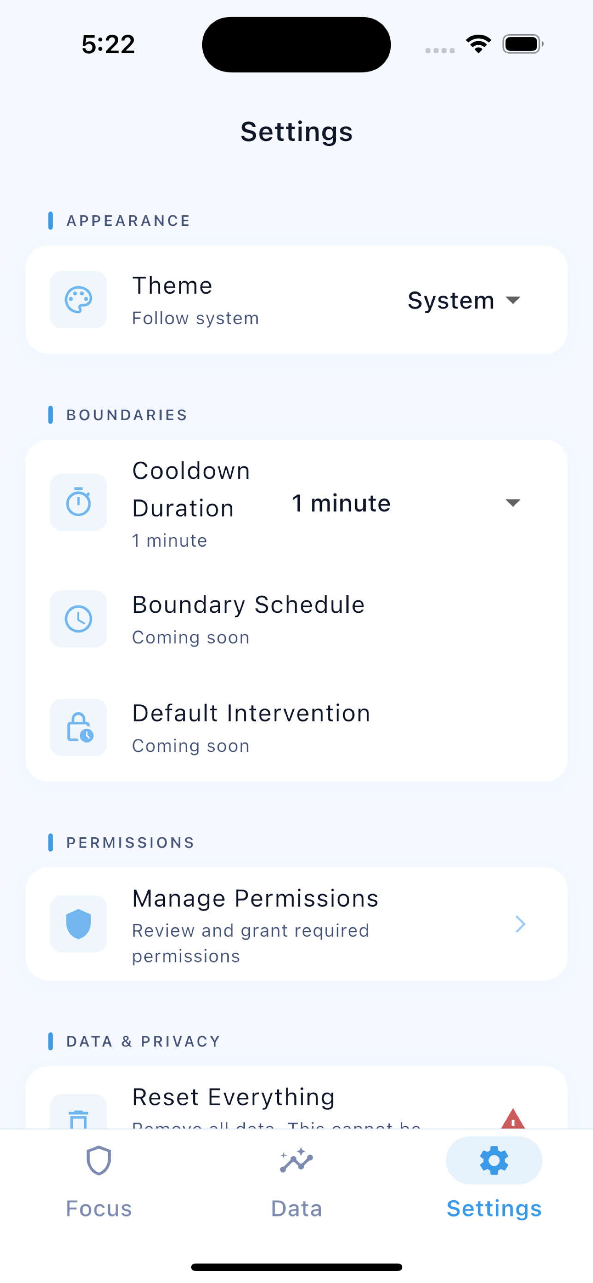Tap the Theme palette icon

coord(78,300)
